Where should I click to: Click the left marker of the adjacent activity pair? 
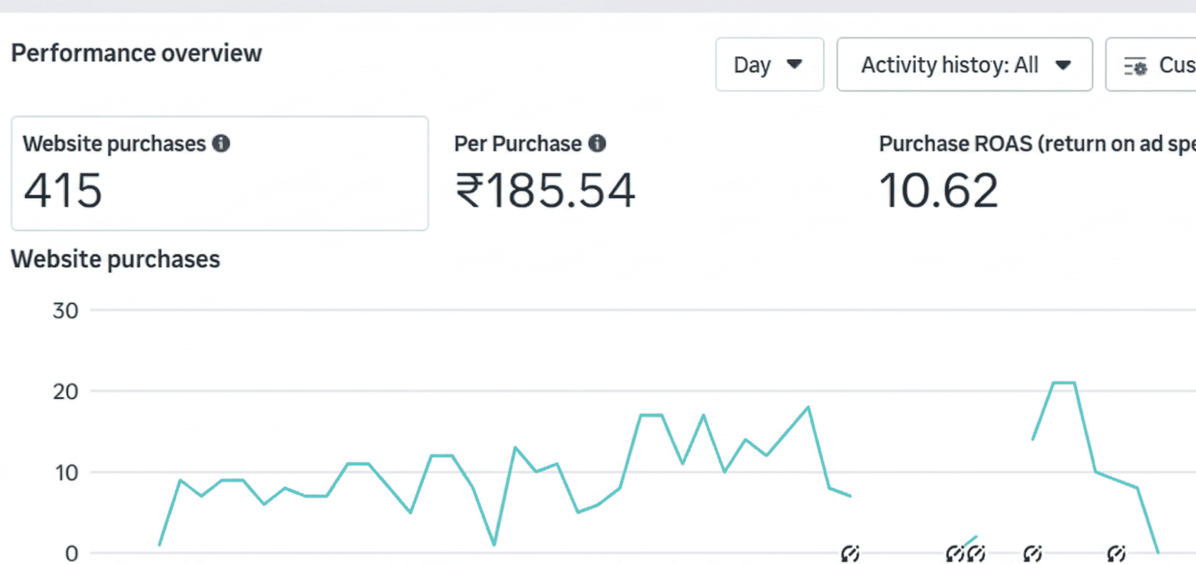tap(955, 553)
